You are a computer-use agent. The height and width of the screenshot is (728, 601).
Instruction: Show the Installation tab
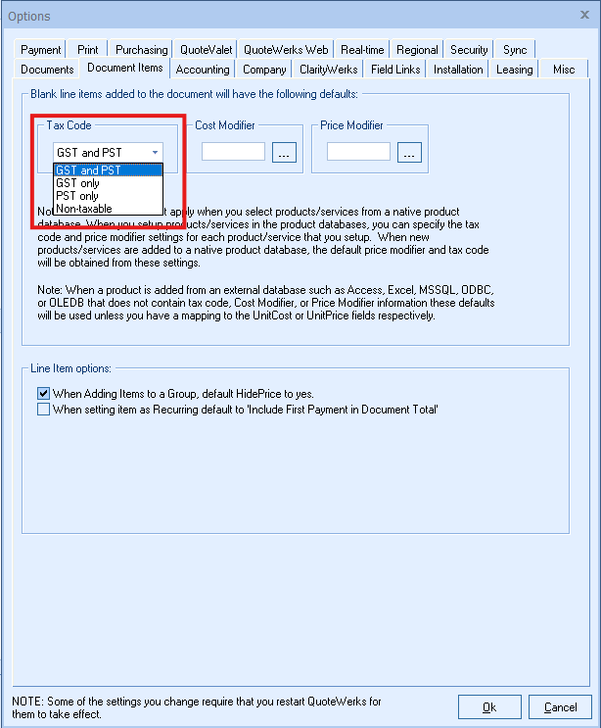458,70
